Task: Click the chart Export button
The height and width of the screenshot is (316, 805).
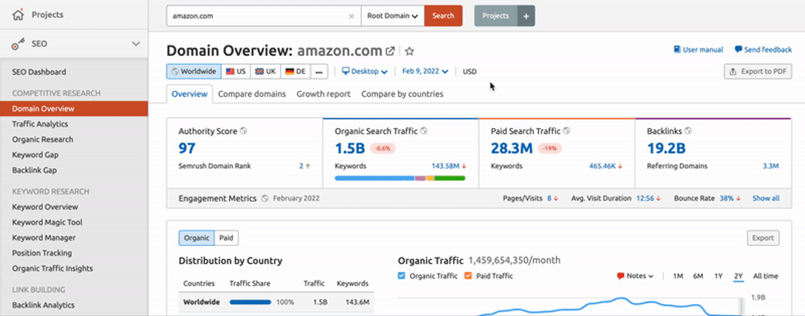Action: point(763,238)
